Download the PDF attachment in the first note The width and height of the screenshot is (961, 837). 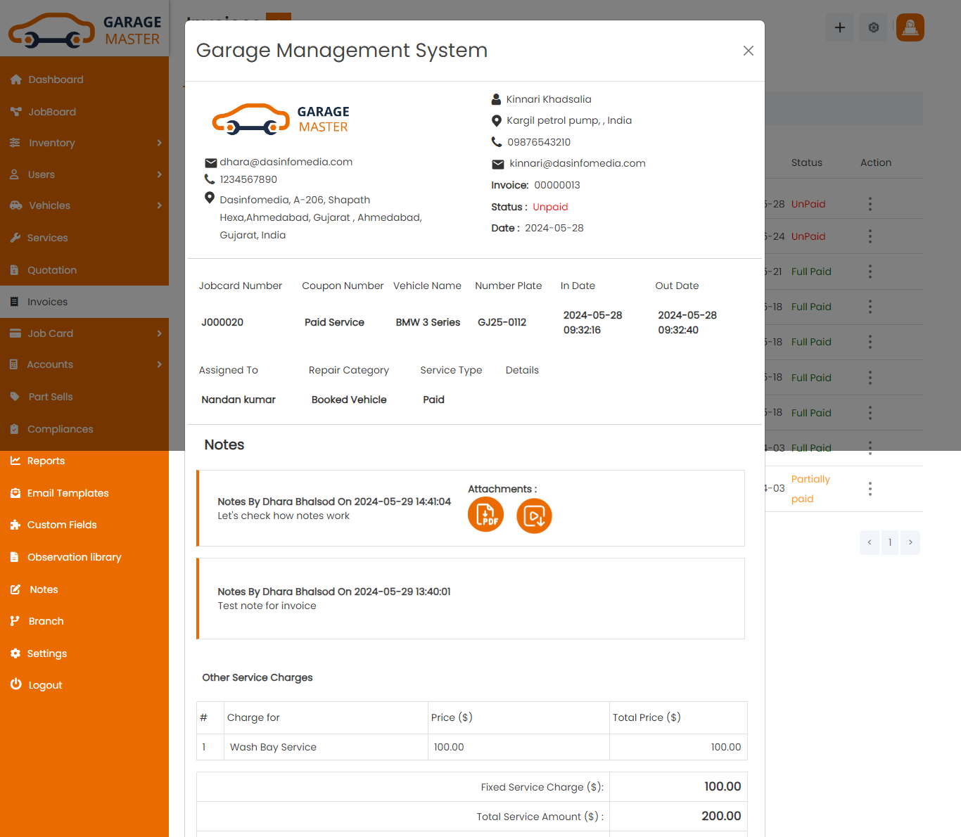(x=485, y=515)
